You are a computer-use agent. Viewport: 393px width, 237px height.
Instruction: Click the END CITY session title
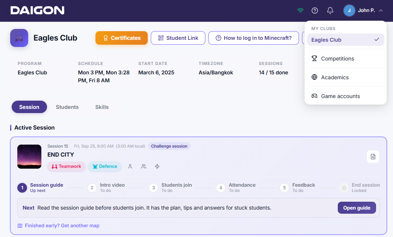point(61,155)
